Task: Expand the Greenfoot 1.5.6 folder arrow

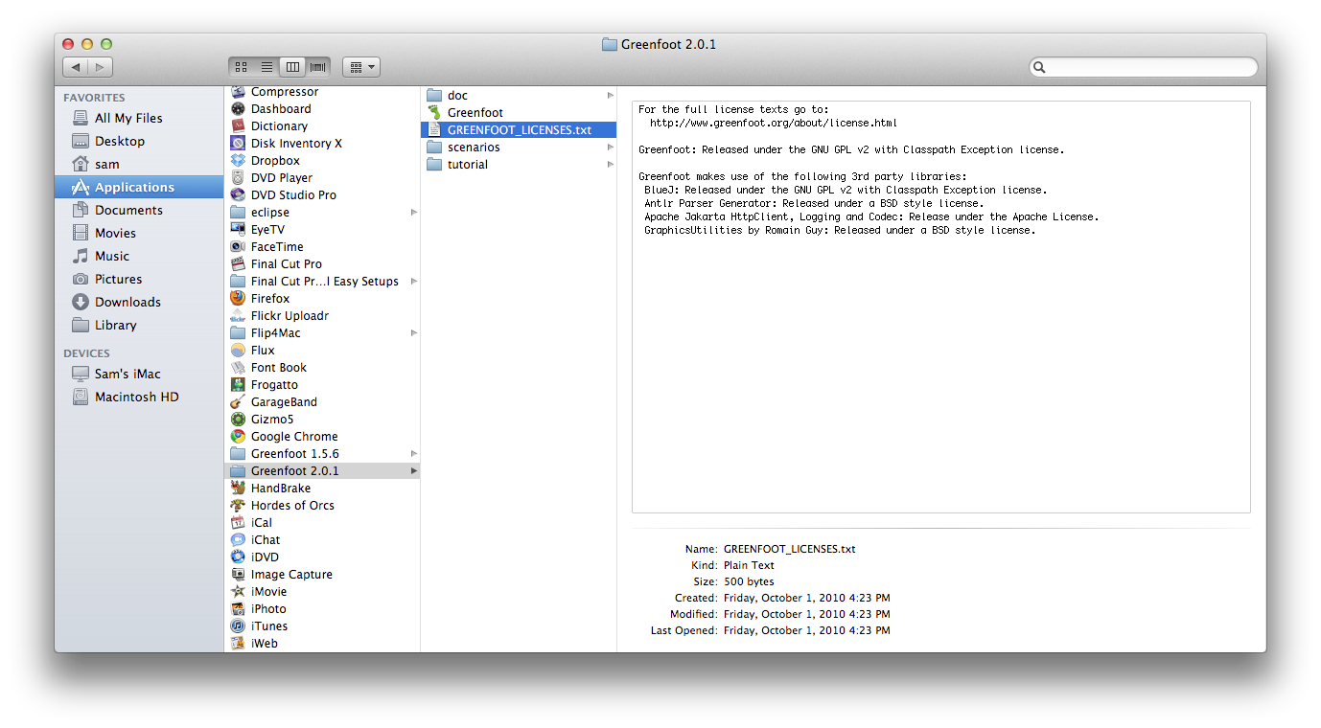Action: 414,454
